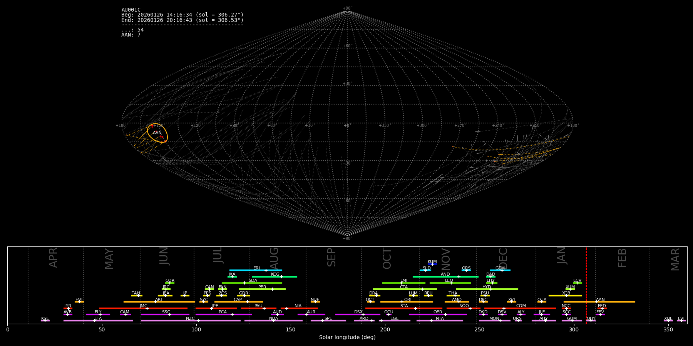693x346 pixels.
Task: Click the LYR shower label
Action: [x=68, y=306]
